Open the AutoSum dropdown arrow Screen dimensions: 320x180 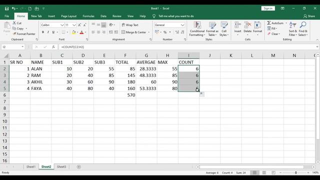pyautogui.click(x=286, y=23)
